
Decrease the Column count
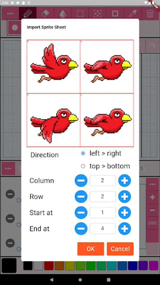81,180
